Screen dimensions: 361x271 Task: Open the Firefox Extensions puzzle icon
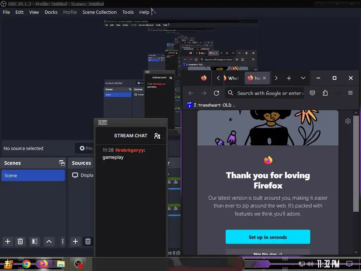click(x=325, y=93)
